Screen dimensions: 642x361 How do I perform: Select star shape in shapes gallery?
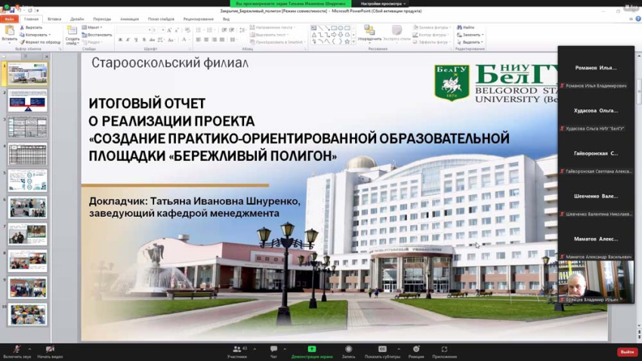click(x=347, y=42)
